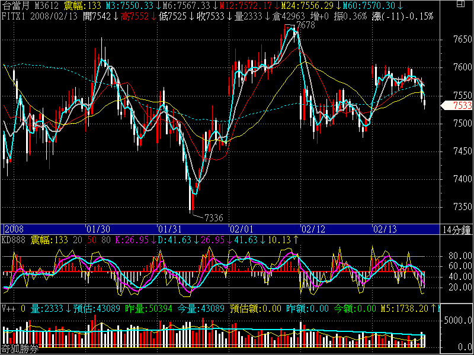Click the 7336 low price marker
The width and height of the screenshot is (474, 355).
click(213, 217)
